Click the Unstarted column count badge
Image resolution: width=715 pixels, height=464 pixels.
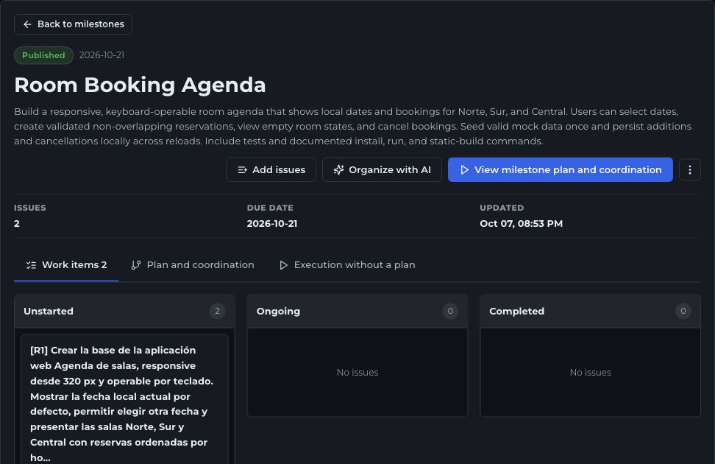point(217,311)
